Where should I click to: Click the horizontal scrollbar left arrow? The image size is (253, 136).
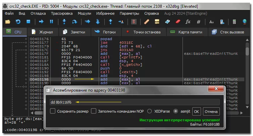32,113
